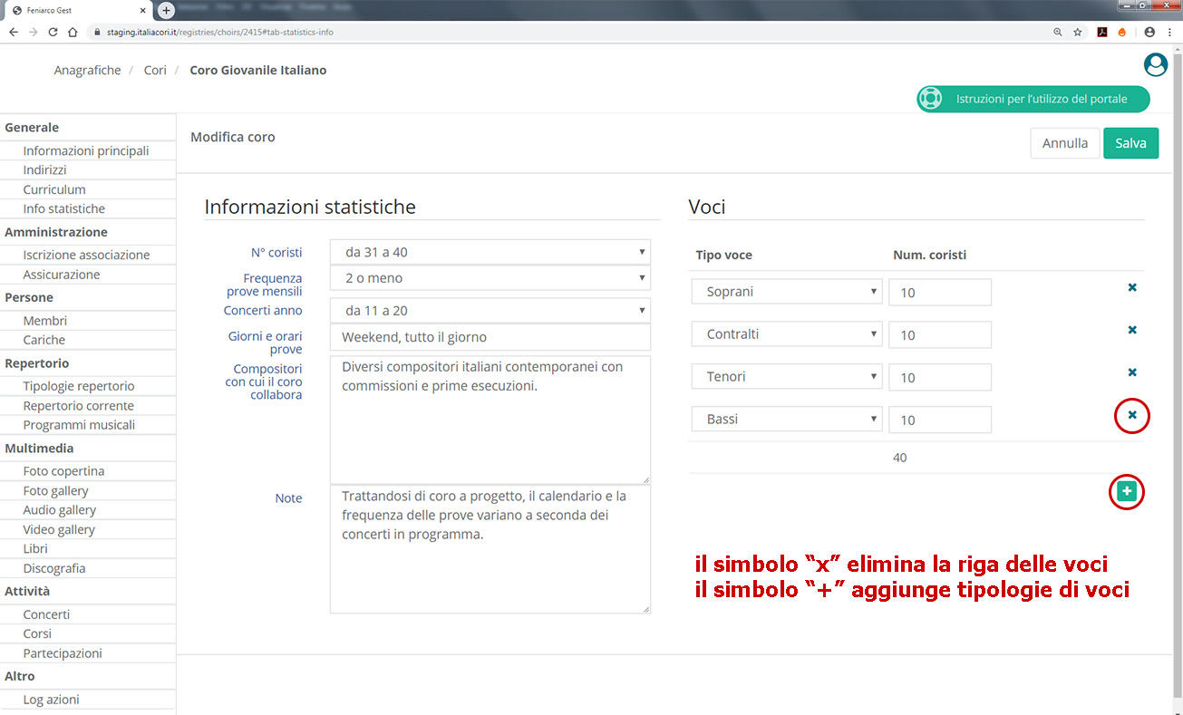Expand the N° coristi dropdown
The image size is (1183, 715).
[490, 252]
